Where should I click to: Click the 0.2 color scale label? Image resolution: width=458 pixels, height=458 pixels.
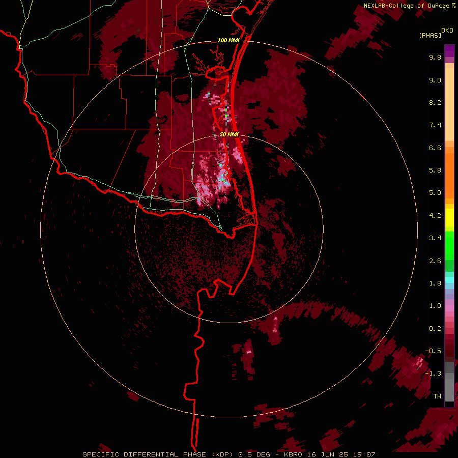[435, 329]
